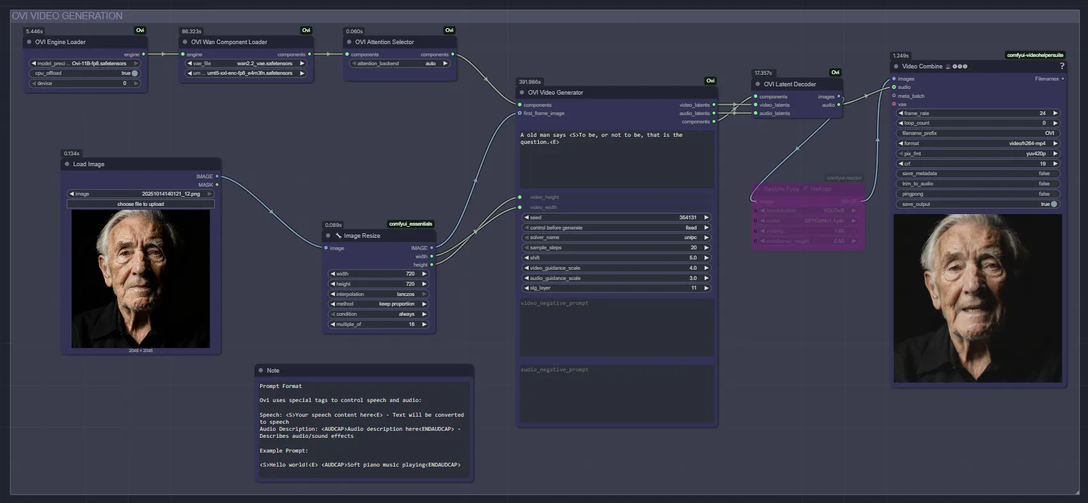
Task: Click the OVI Video Generator collapse dot
Action: point(522,93)
